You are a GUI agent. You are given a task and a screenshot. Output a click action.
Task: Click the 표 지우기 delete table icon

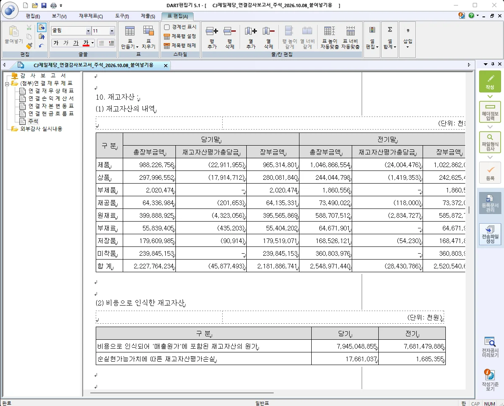[148, 37]
